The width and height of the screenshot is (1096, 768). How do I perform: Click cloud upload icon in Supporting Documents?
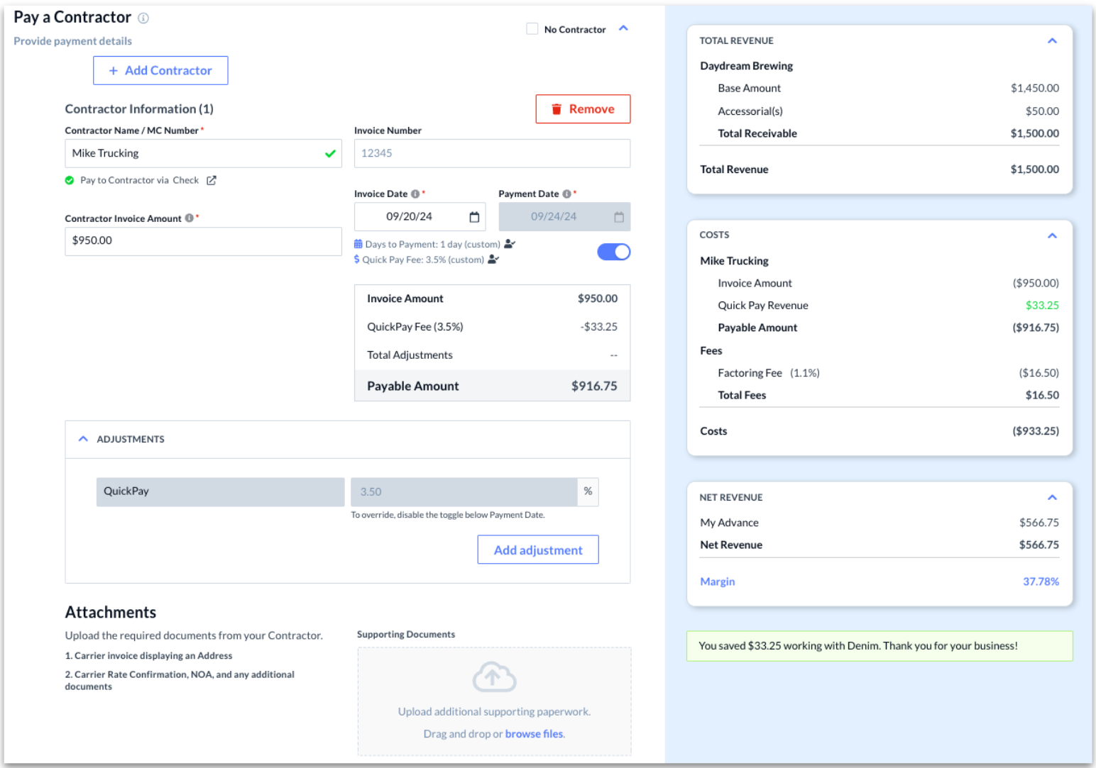494,677
